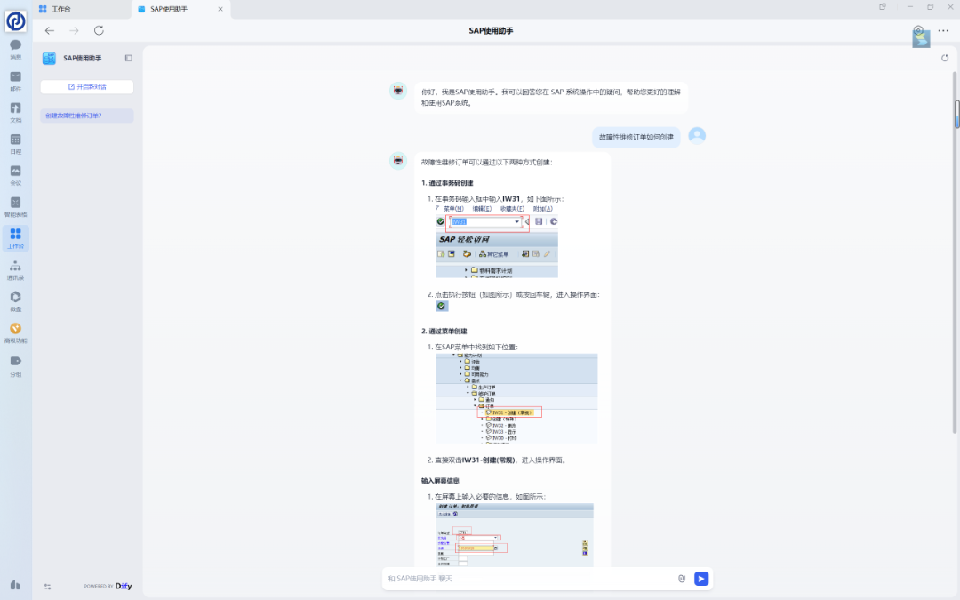
Task: Open the IW31 transaction code screenshot
Action: (x=497, y=241)
